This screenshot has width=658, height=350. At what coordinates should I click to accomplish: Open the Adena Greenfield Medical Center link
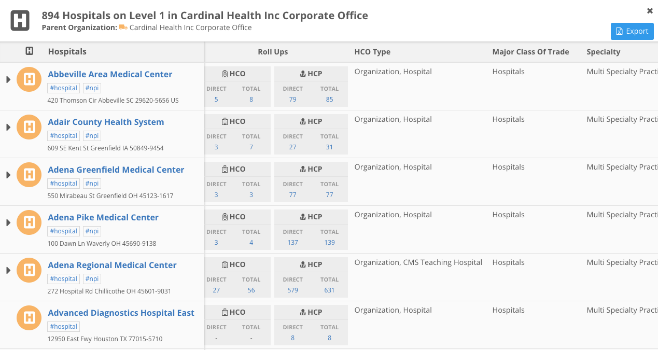click(116, 170)
